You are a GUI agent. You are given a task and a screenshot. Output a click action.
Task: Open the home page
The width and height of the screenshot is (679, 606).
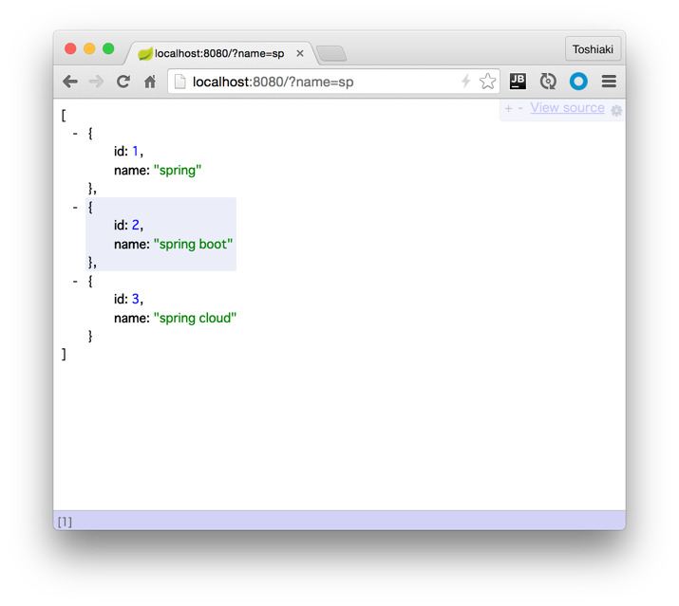pos(150,82)
